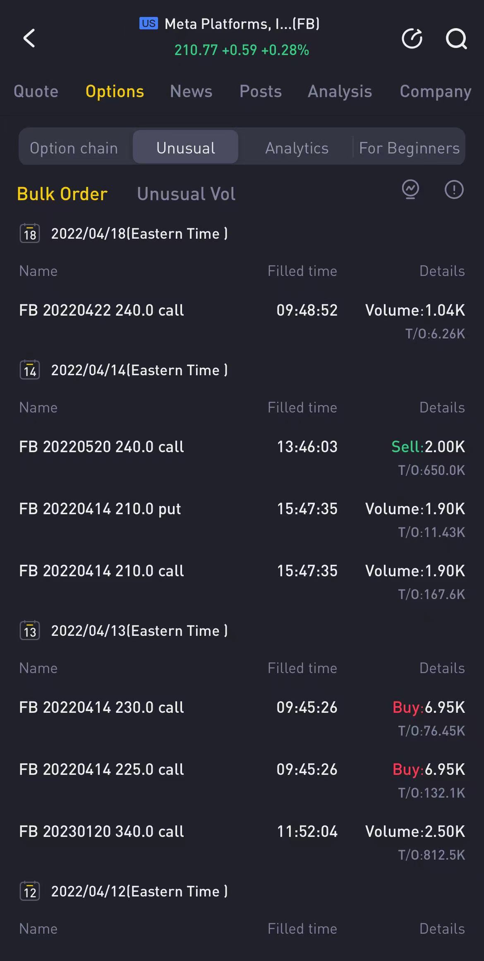Open FB 20230120 340.0 call order
The height and width of the screenshot is (961, 484).
pos(101,832)
